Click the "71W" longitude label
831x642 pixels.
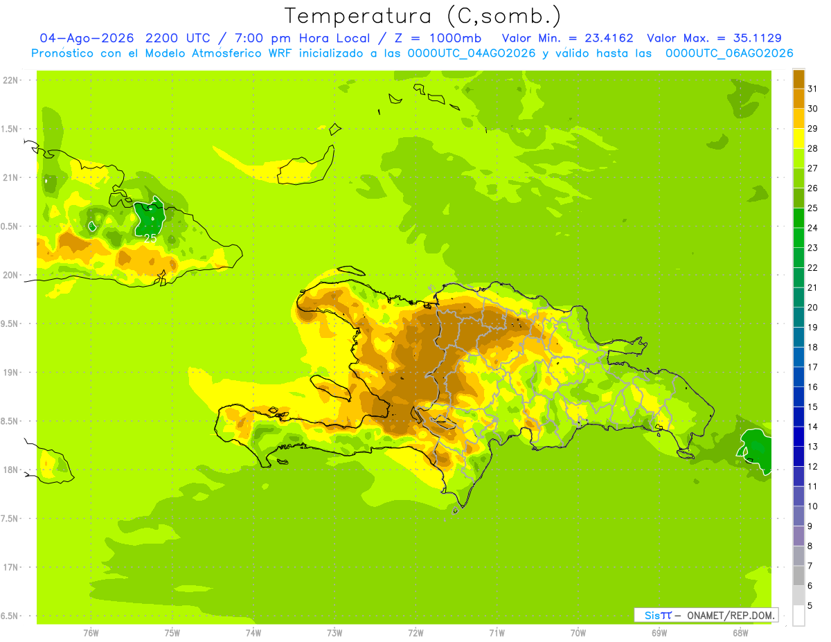click(497, 633)
